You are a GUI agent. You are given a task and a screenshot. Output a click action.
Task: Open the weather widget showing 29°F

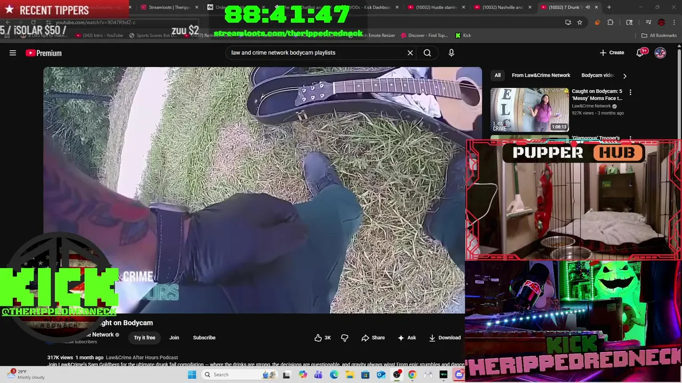26,374
